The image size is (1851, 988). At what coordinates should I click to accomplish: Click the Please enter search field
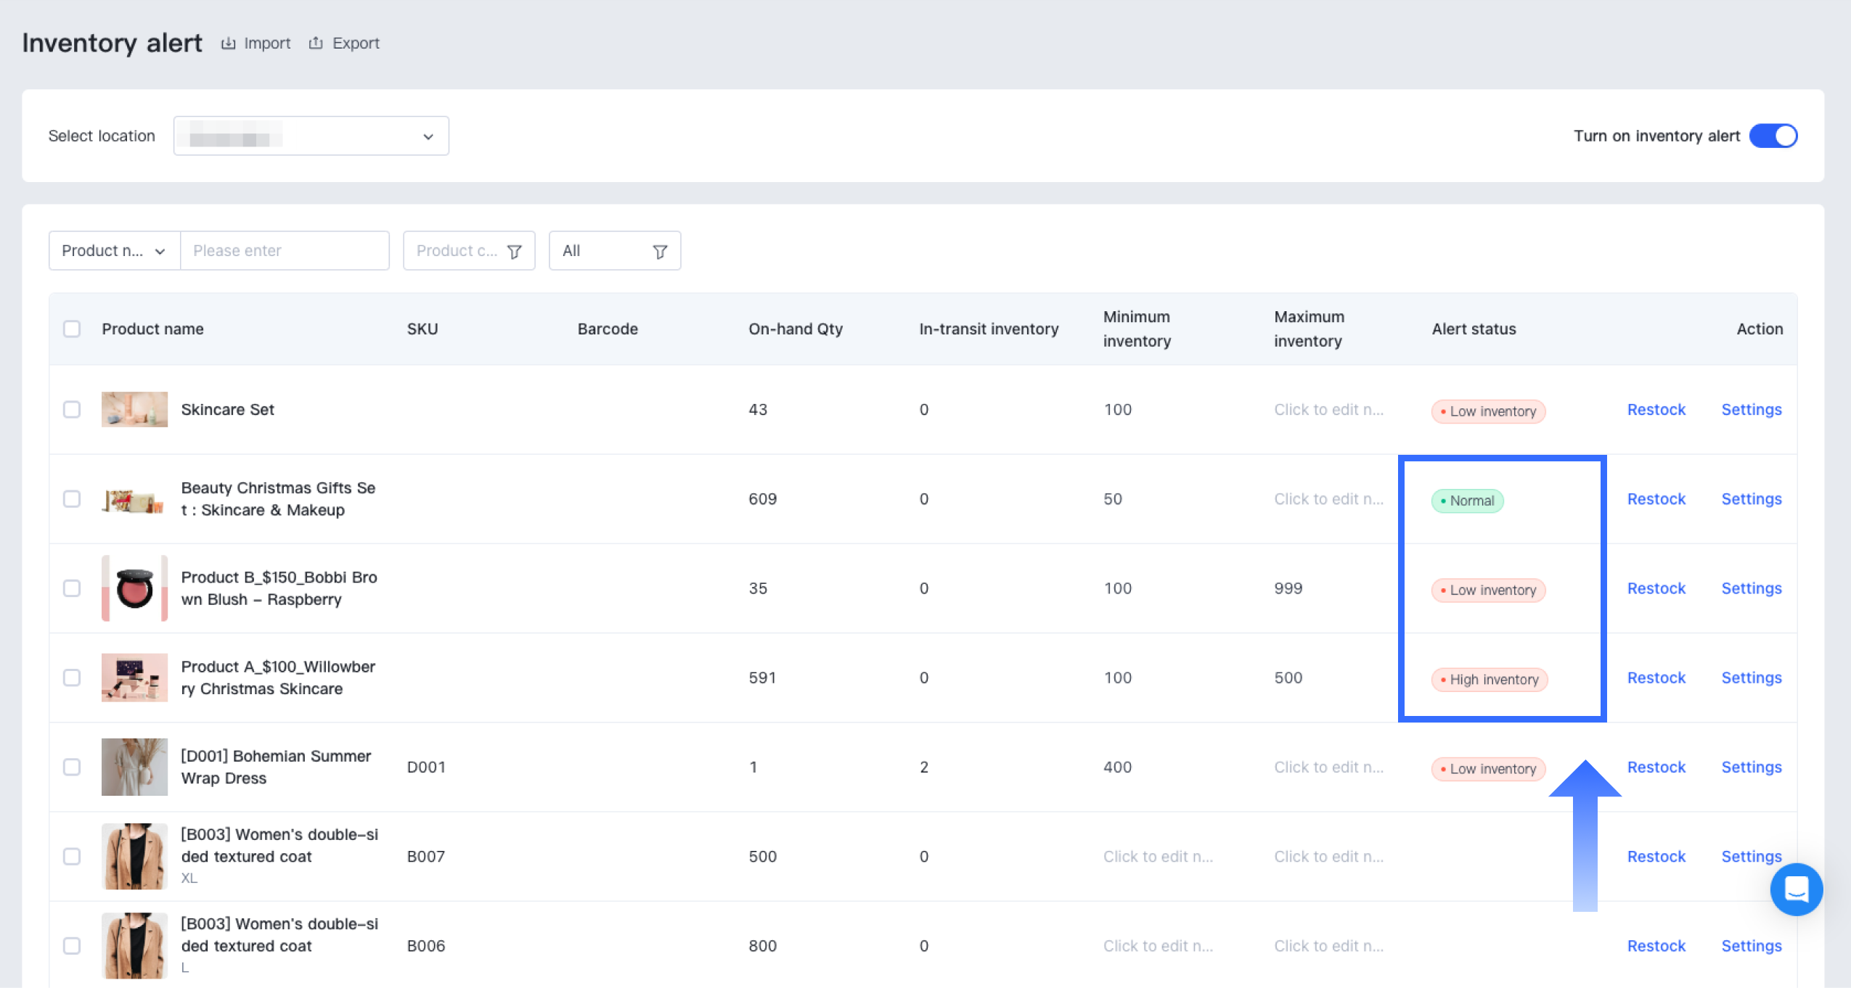point(284,251)
